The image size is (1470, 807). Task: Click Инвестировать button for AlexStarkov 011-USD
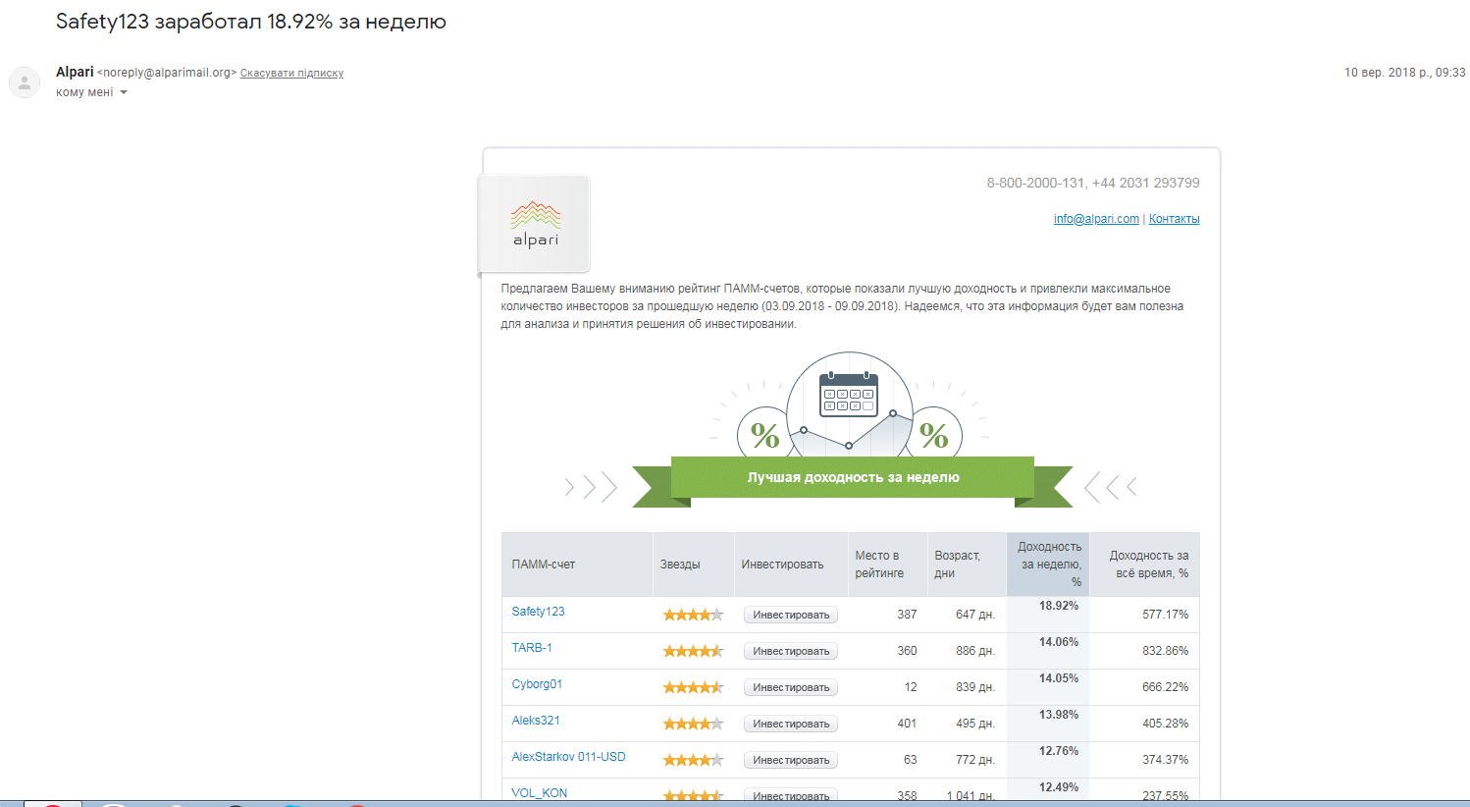pyautogui.click(x=791, y=760)
